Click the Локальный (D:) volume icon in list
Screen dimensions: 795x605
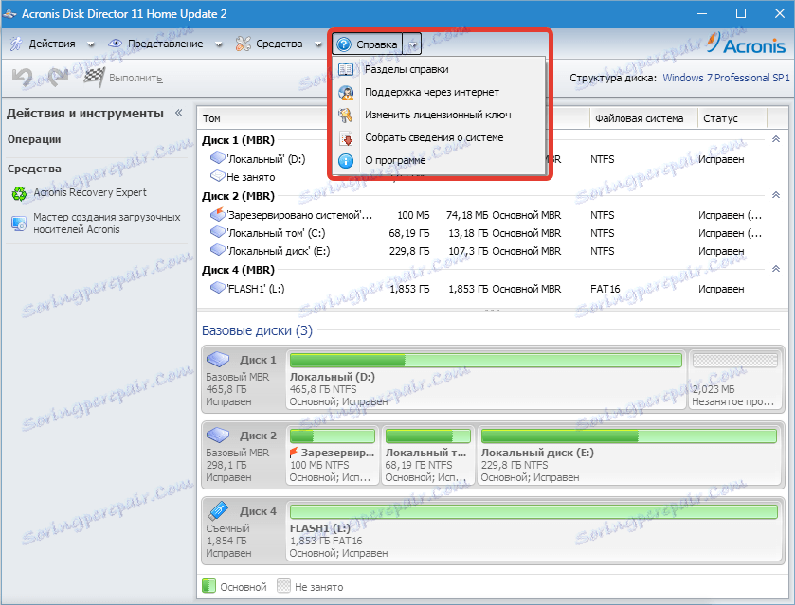tap(218, 158)
